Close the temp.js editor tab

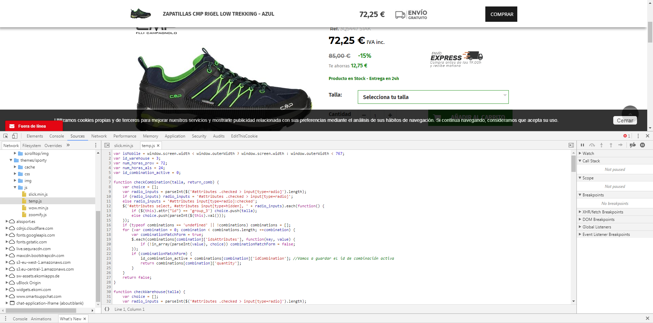tap(158, 146)
